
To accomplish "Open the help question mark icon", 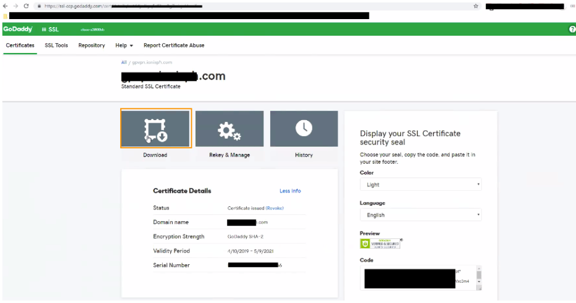I will coord(572,30).
